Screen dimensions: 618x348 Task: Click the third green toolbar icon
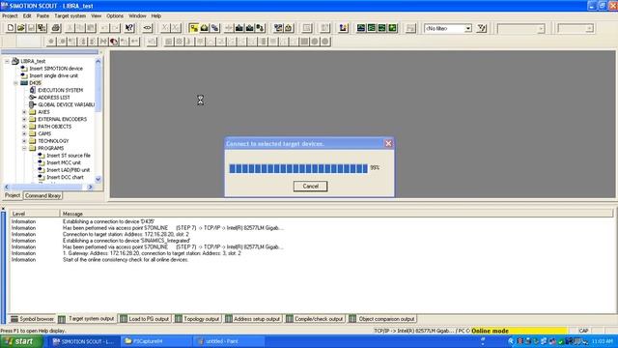click(381, 28)
